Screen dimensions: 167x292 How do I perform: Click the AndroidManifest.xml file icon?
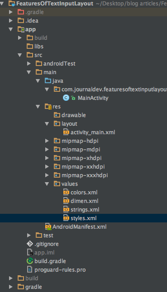[48, 226]
